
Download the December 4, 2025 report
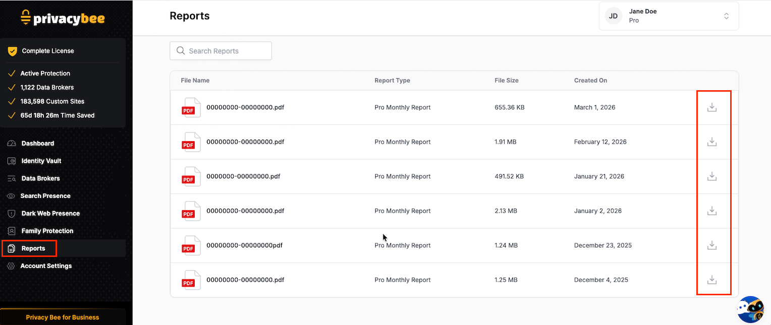[712, 280]
